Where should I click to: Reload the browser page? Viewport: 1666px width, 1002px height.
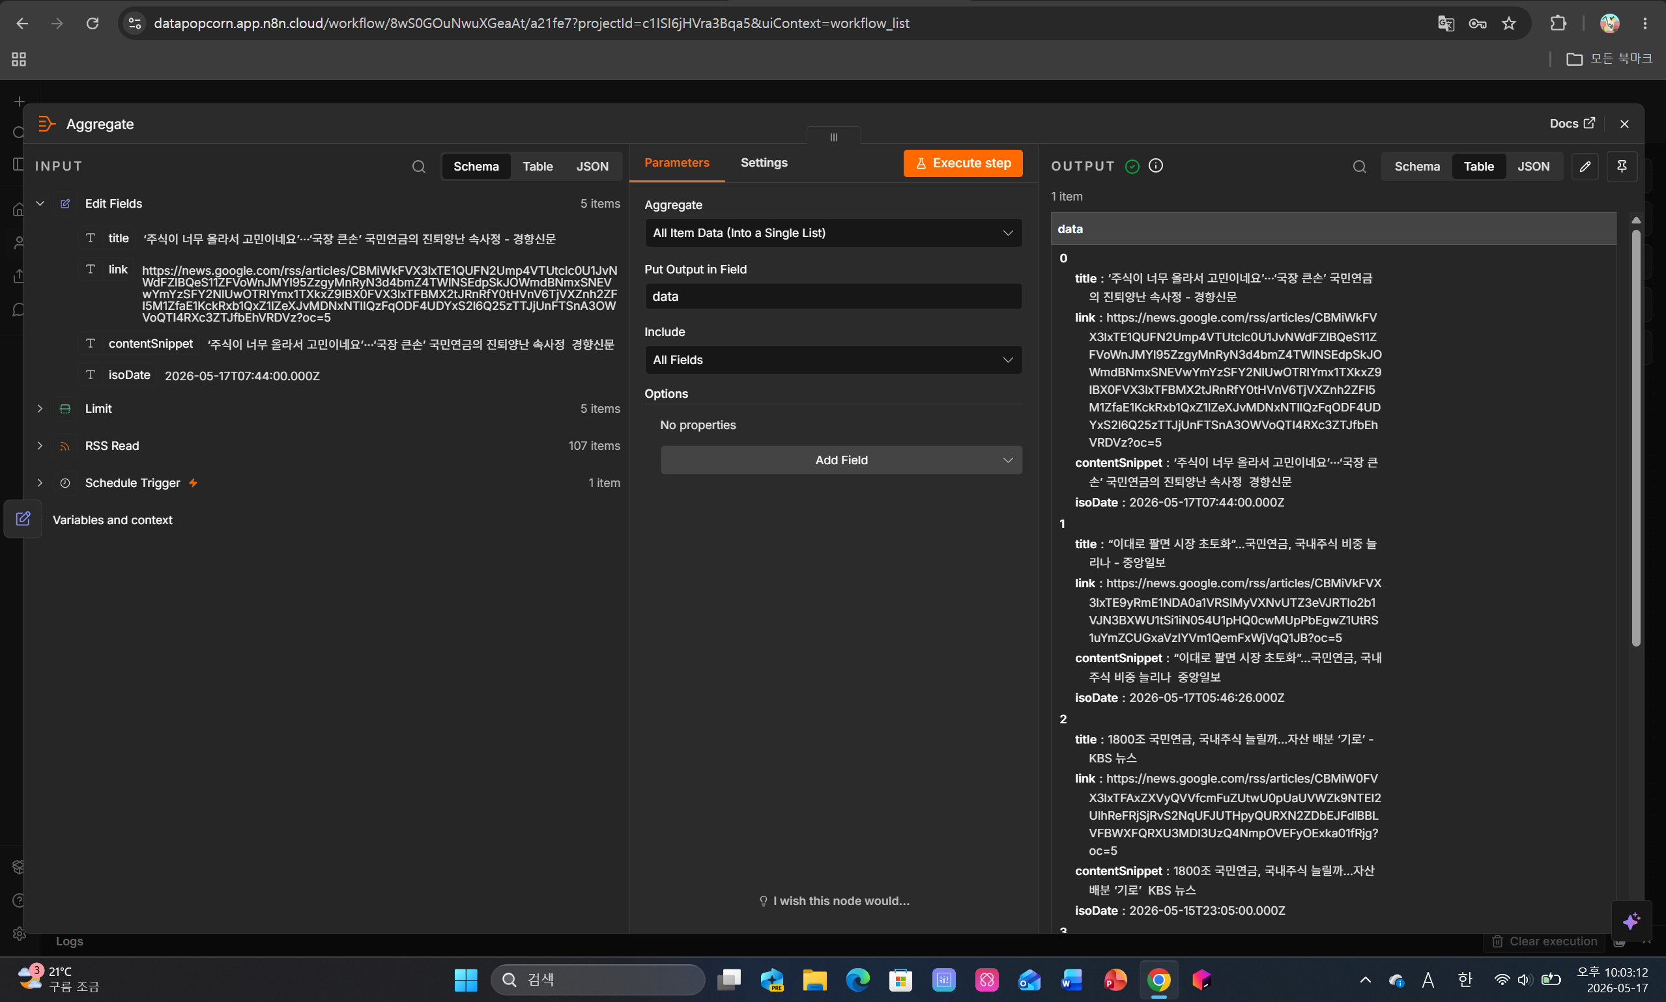point(93,23)
